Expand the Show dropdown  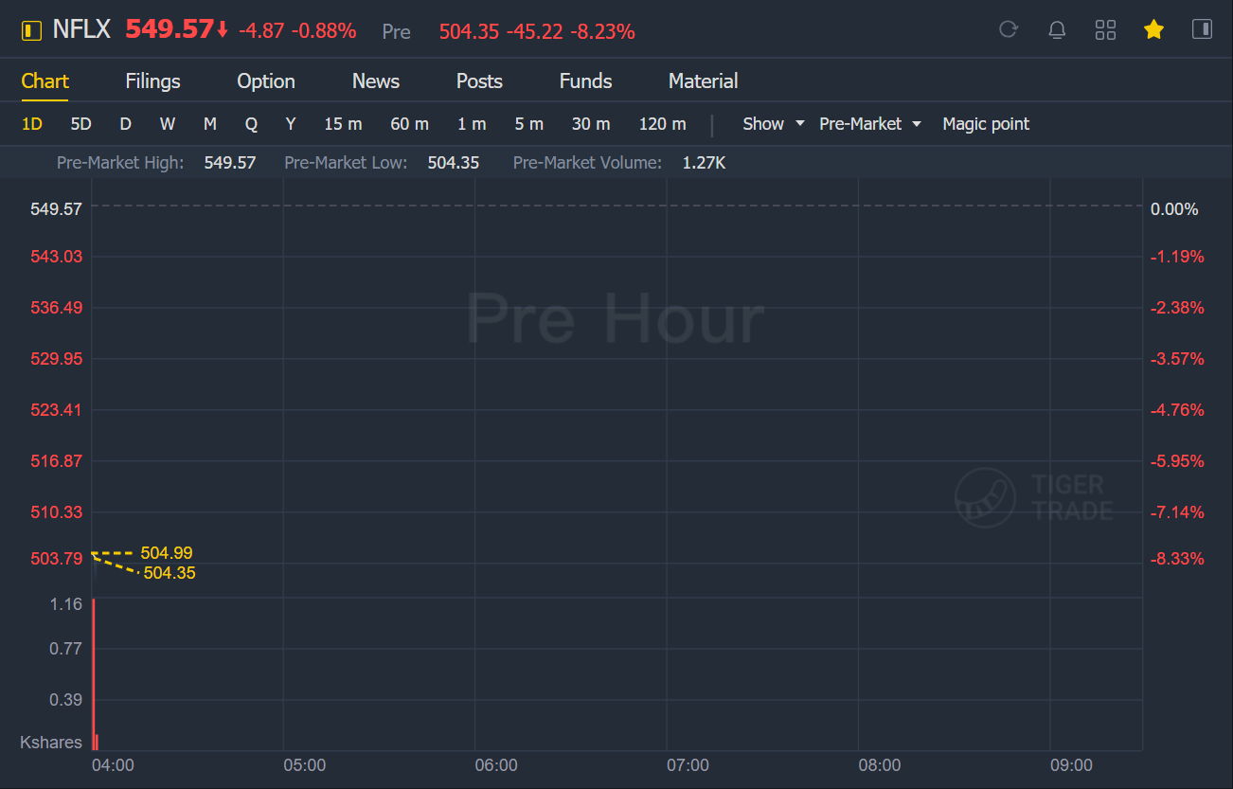click(773, 124)
